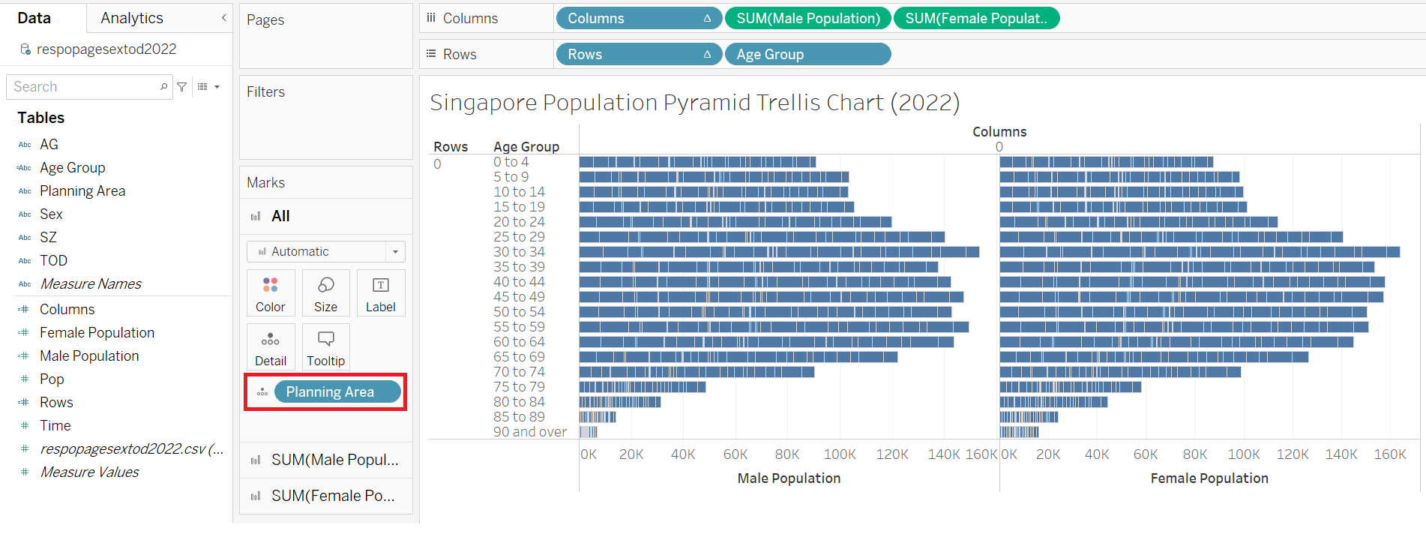This screenshot has width=1426, height=540.
Task: Open the Detail mark control
Action: click(x=270, y=347)
